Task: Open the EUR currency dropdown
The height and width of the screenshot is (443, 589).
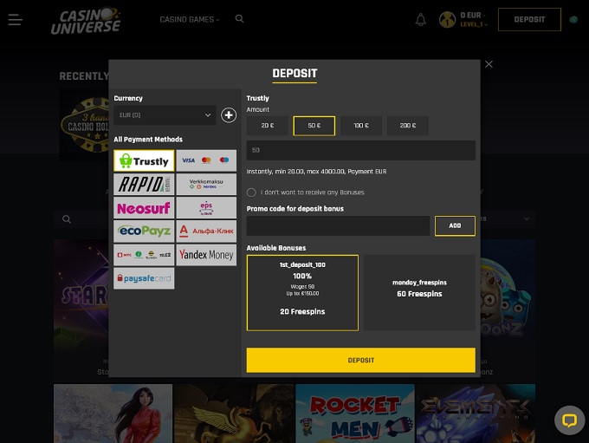Action: 165,115
